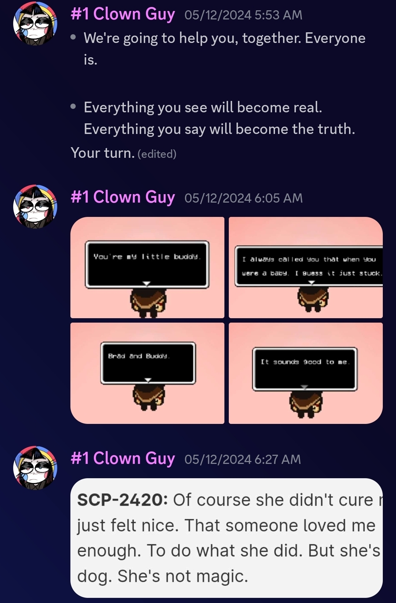Open the avatar on the 5:53 AM message
Screen dimensions: 396x603
(x=35, y=23)
